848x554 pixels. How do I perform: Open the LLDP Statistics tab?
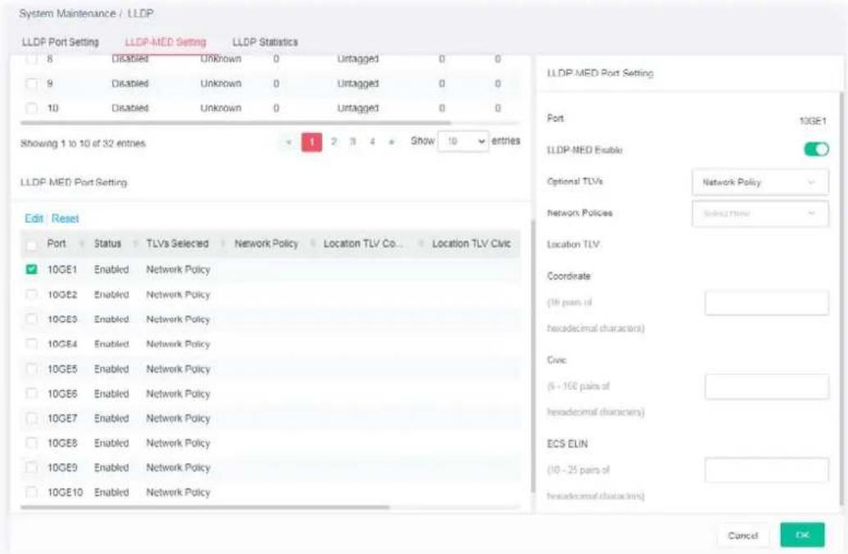point(265,42)
